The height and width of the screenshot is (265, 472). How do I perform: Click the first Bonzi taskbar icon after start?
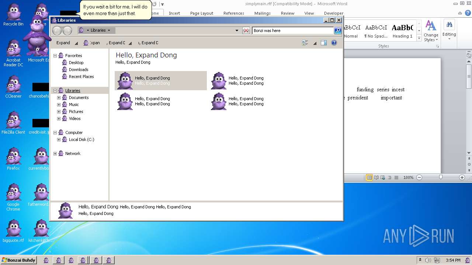tap(46, 260)
